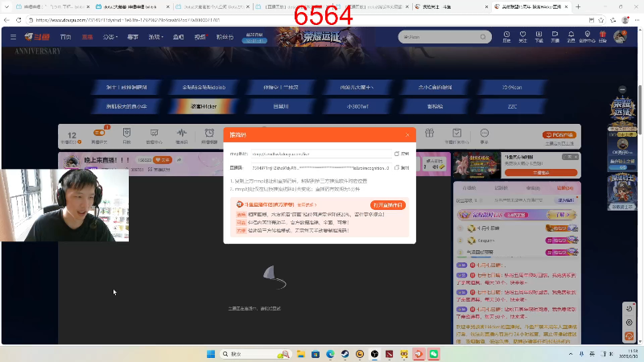Open the orange headset customer service icon
644x362 pixels.
[630, 336]
